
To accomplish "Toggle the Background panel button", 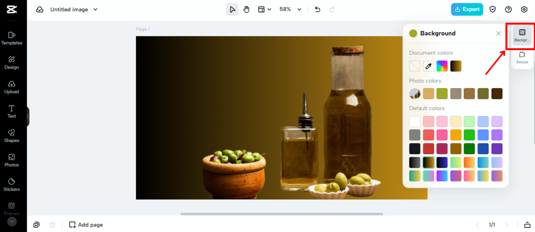I will coord(522,35).
